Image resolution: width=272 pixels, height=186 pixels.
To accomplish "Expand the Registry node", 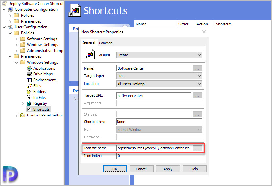I will pos(23,104).
